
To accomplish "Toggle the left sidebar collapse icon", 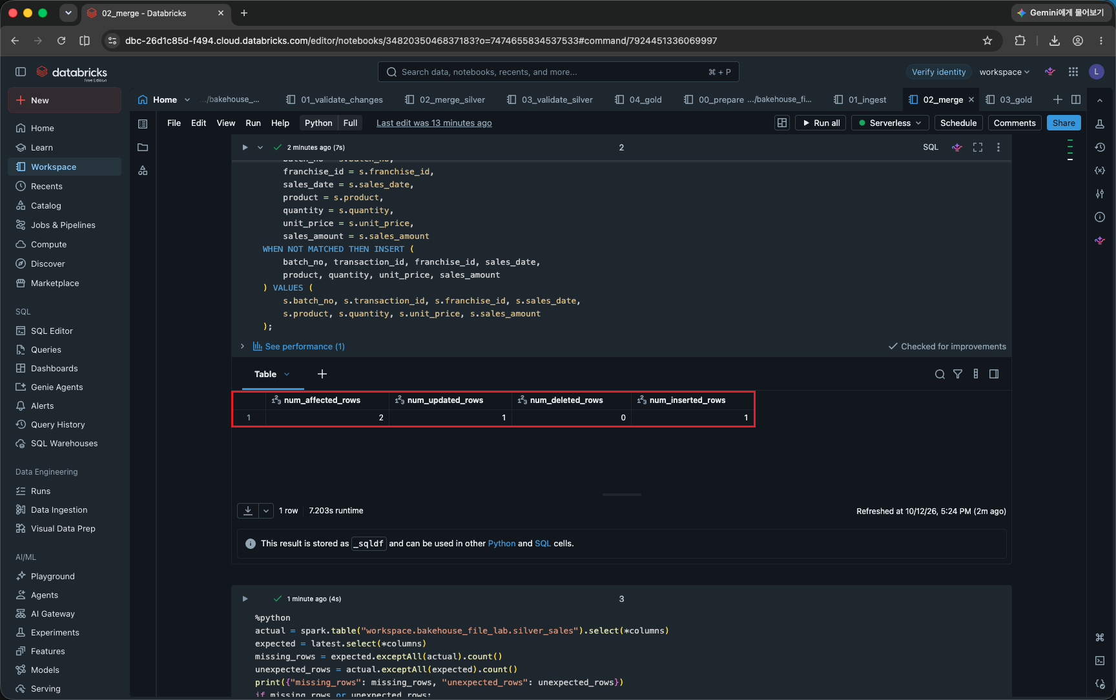I will click(x=21, y=72).
